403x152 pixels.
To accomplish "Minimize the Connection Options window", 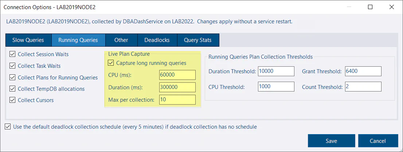I will (348, 7).
